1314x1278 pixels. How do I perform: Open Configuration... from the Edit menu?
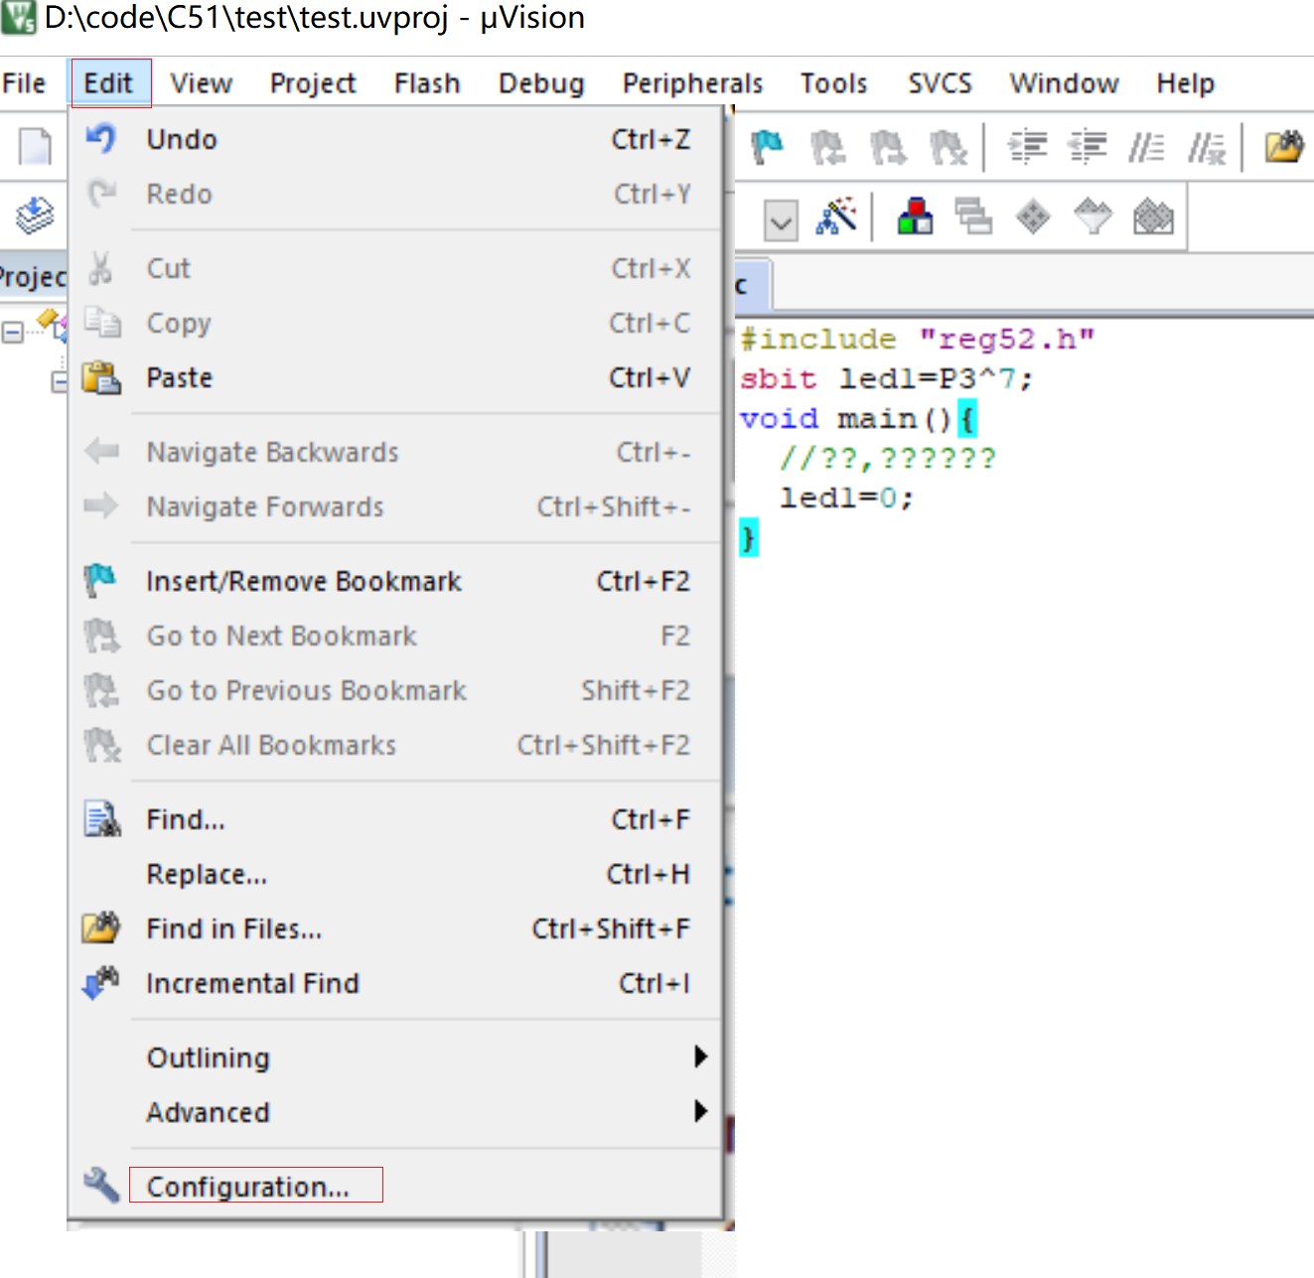(395, 1187)
